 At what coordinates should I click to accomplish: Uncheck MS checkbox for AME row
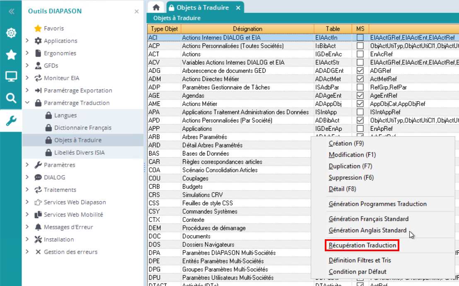point(360,104)
